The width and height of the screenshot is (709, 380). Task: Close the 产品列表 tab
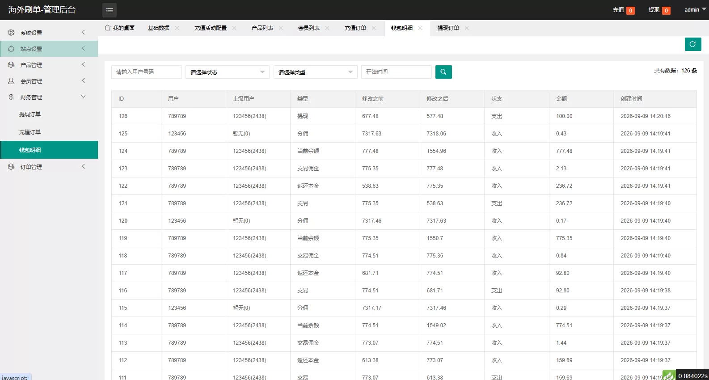(x=281, y=28)
